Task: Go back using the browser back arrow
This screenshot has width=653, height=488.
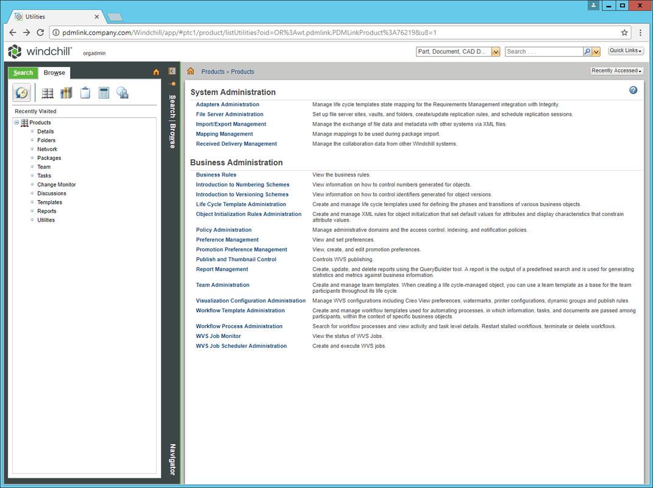Action: tap(13, 32)
